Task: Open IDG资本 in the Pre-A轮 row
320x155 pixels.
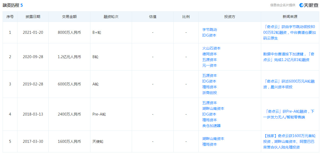Action: (x=209, y=114)
